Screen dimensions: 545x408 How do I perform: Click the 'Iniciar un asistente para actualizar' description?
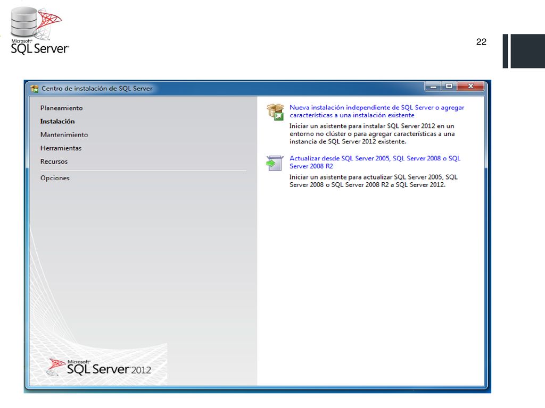tap(373, 181)
